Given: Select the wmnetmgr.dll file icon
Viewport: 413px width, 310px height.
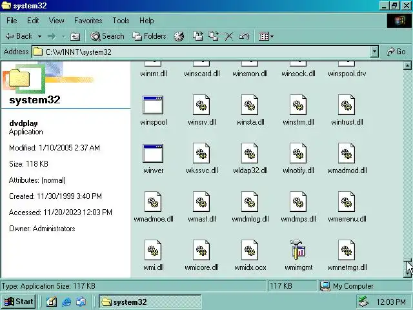Looking at the screenshot, I should 347,251.
